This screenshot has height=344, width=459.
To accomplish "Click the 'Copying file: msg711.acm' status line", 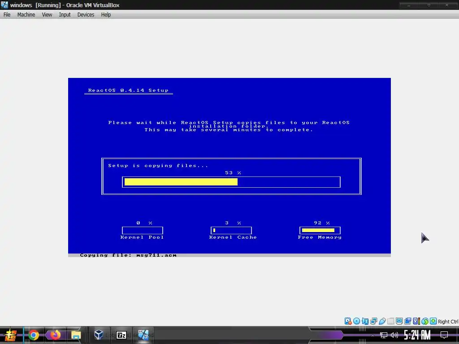I will pyautogui.click(x=128, y=255).
